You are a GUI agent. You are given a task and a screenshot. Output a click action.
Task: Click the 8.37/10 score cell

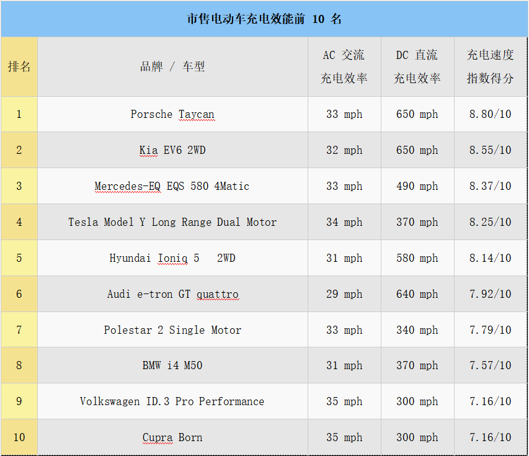point(491,186)
